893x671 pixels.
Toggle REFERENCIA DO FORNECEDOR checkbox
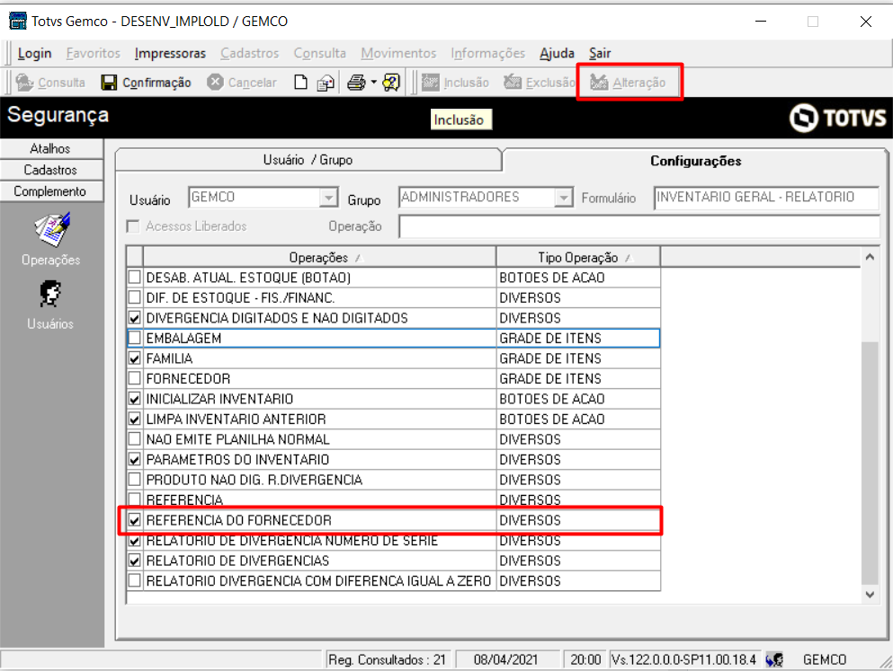pos(134,520)
